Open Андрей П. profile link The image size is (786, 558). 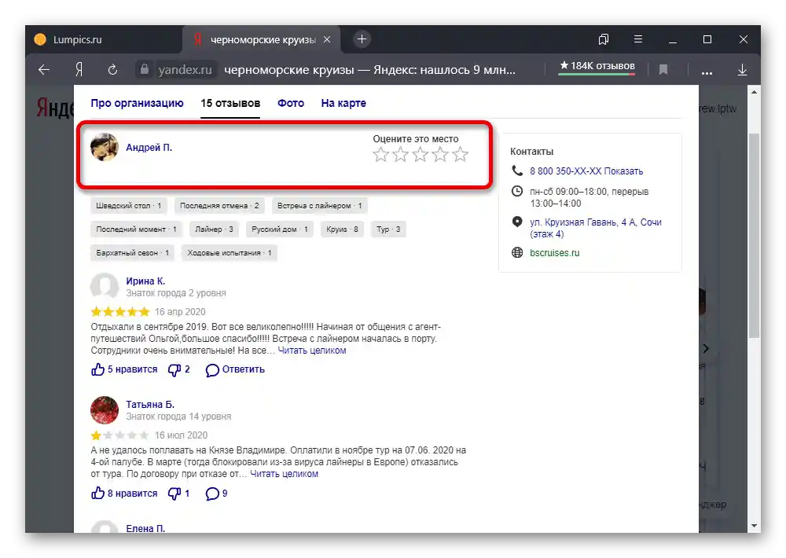click(x=149, y=148)
